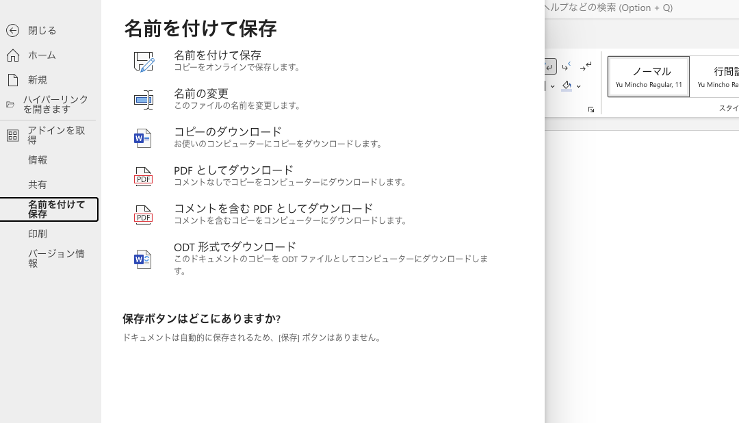Open the paragraph settings dialog launcher
This screenshot has height=423, width=739.
pos(591,110)
